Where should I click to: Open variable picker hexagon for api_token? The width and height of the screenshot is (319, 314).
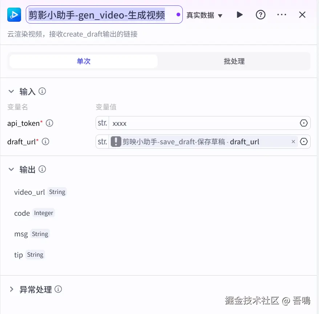tap(303, 123)
